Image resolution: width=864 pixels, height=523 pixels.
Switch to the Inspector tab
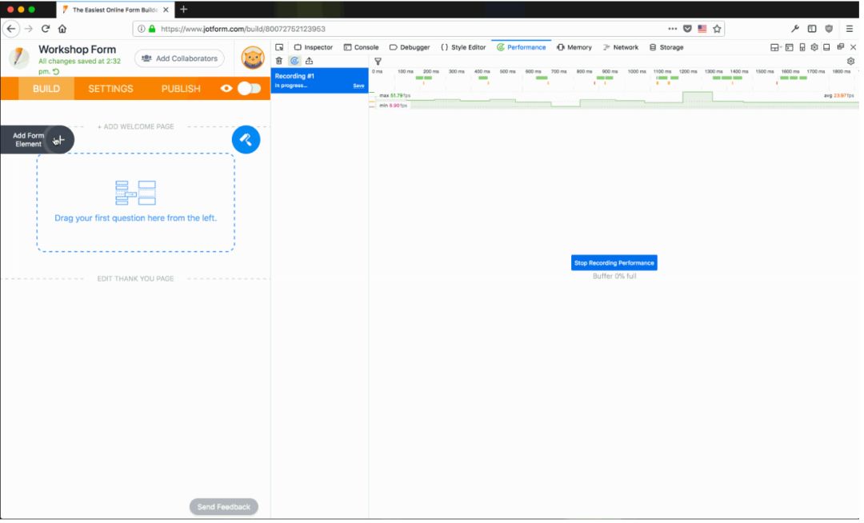[x=314, y=47]
